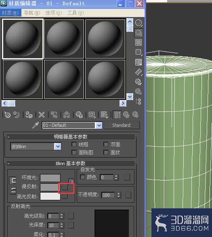Click the Put to Library icon
212x237 pixels.
(79, 115)
